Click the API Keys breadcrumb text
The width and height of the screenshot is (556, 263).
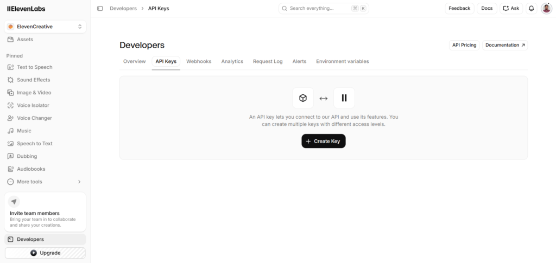point(159,9)
